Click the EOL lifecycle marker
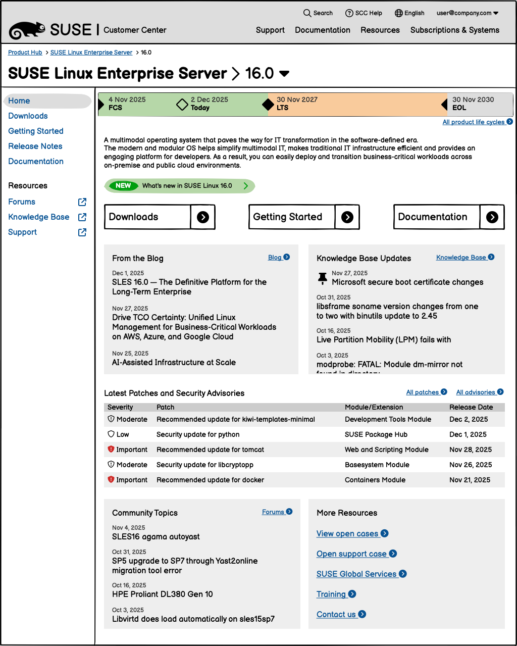 click(444, 105)
